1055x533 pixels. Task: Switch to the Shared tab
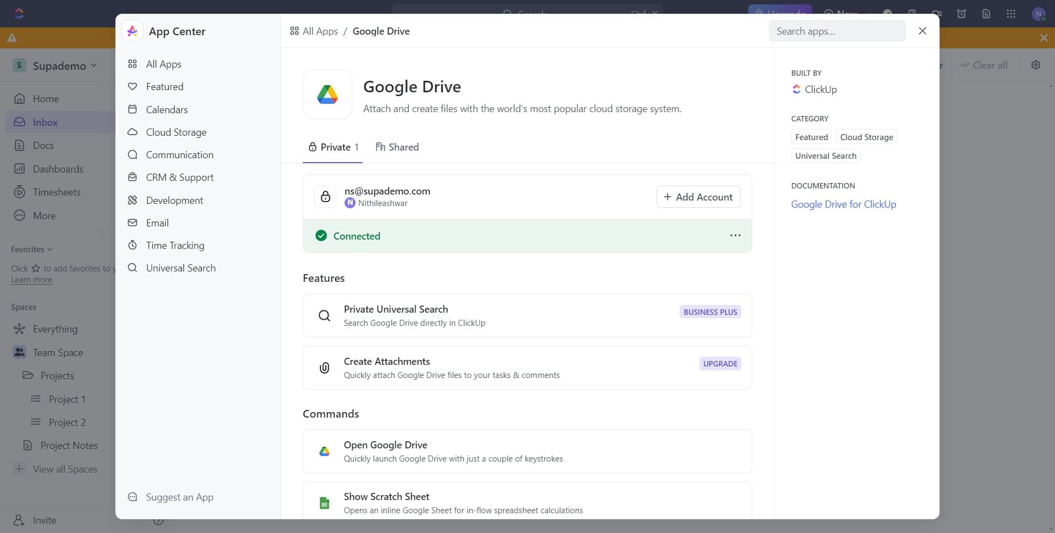398,147
